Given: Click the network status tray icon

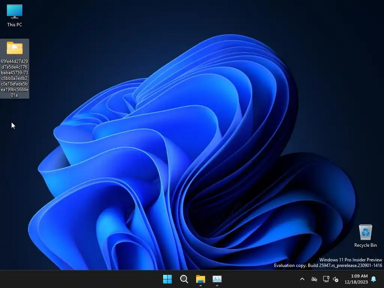Looking at the screenshot, I should point(326,279).
